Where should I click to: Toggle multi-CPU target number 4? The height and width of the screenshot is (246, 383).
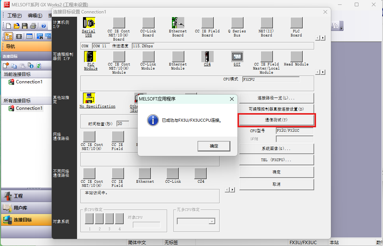(x=119, y=218)
